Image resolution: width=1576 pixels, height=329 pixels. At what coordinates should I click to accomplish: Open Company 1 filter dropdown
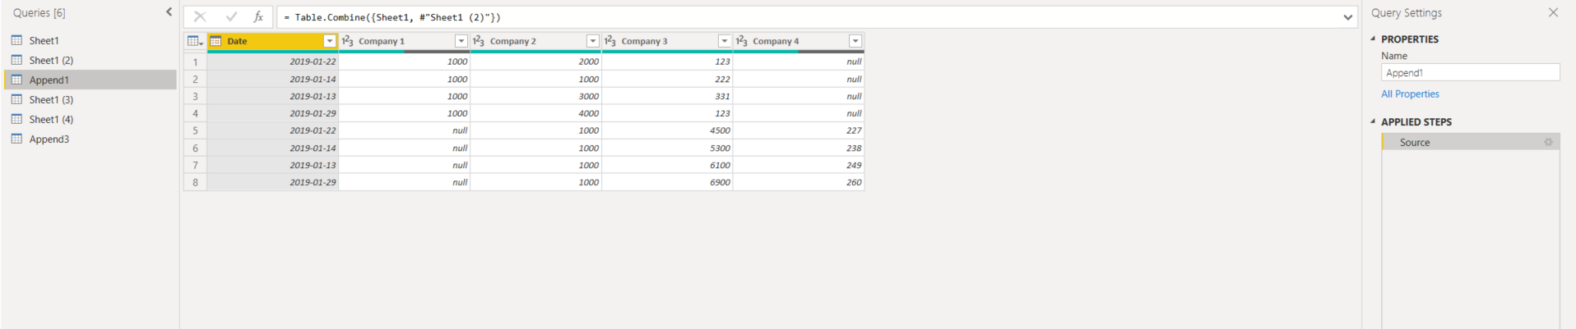click(x=461, y=41)
